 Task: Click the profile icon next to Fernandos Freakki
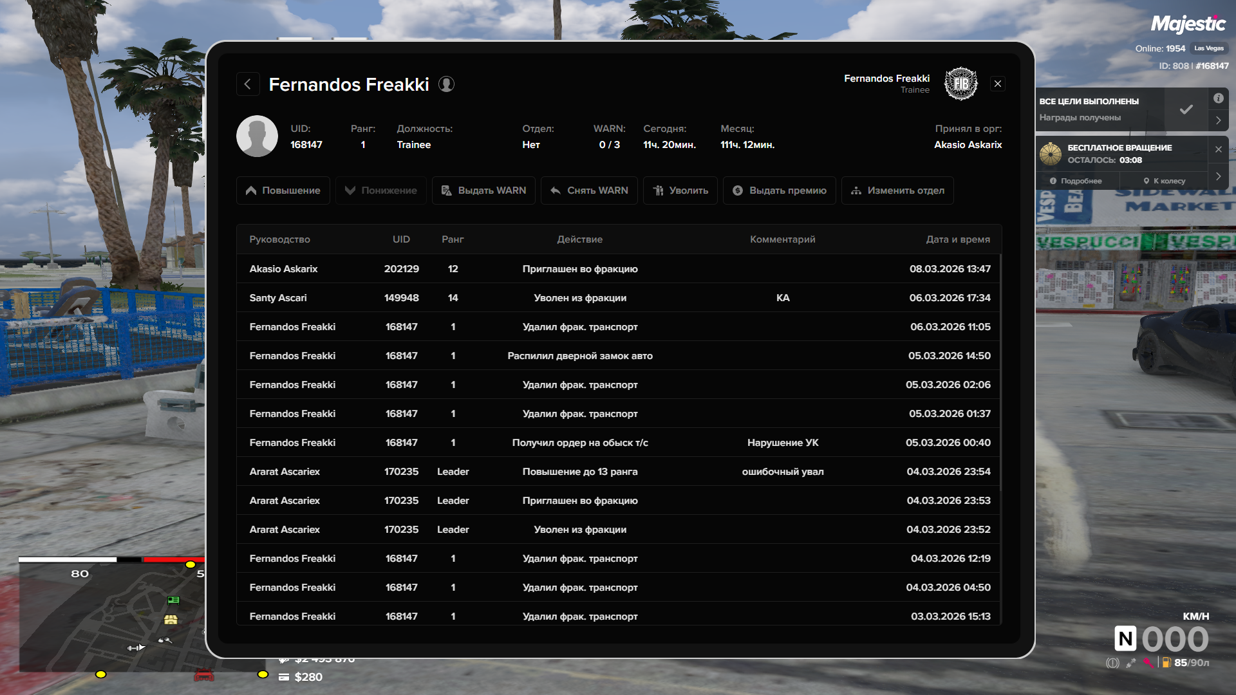point(446,84)
